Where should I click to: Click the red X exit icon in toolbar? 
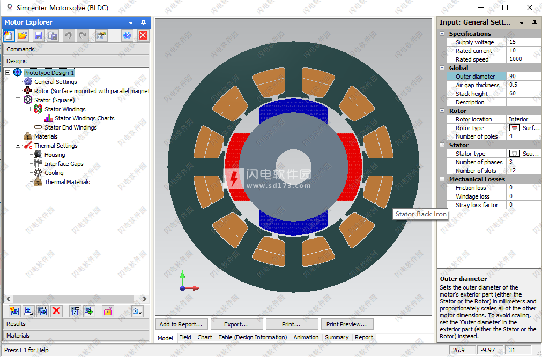pos(143,35)
